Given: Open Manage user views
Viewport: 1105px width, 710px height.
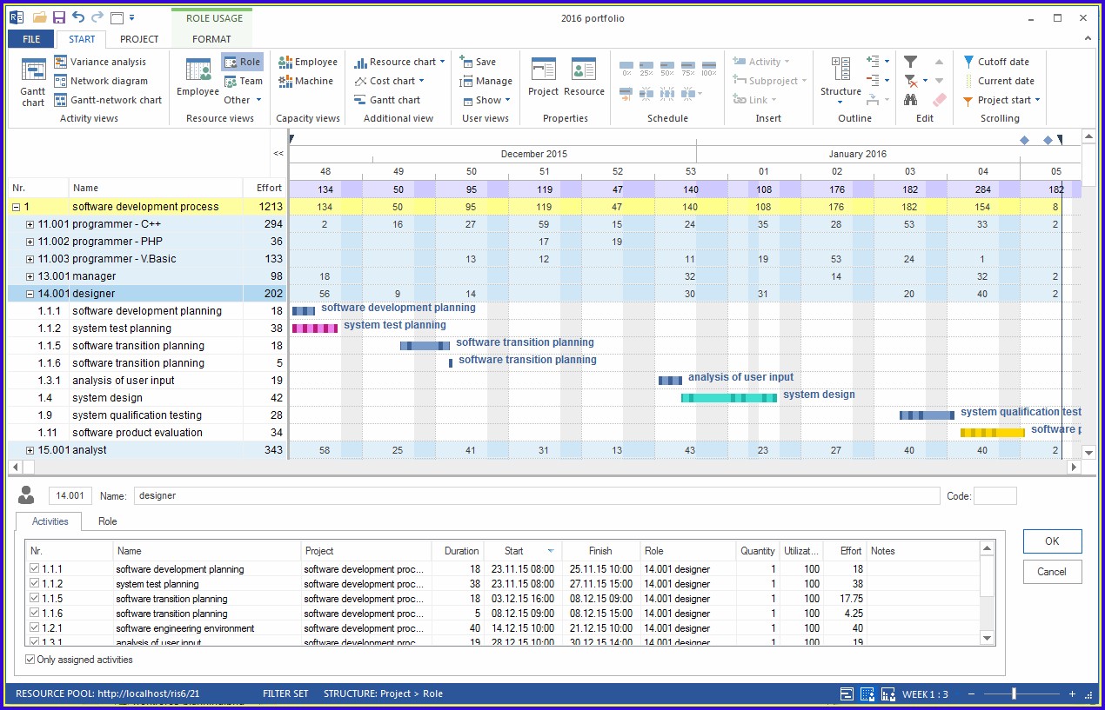Looking at the screenshot, I should [486, 81].
